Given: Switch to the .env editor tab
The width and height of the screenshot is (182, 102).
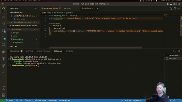Looking at the screenshot, I should click(69, 8).
